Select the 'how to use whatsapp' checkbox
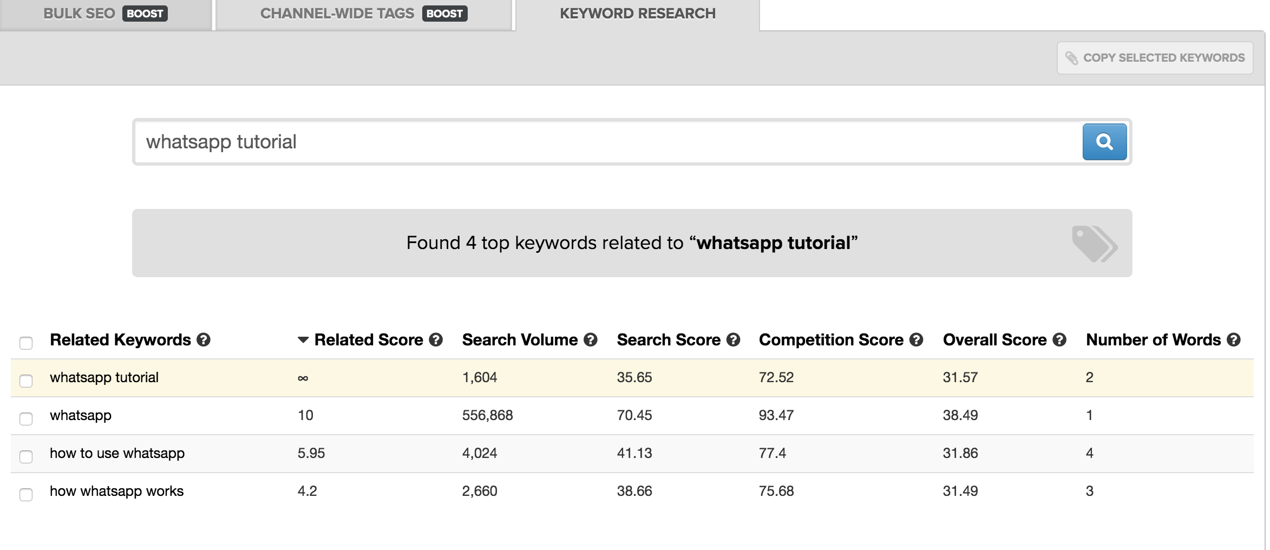 pos(26,456)
